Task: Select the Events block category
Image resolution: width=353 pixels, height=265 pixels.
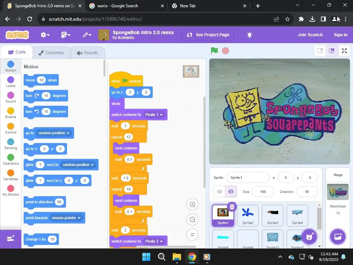Action: (11, 113)
